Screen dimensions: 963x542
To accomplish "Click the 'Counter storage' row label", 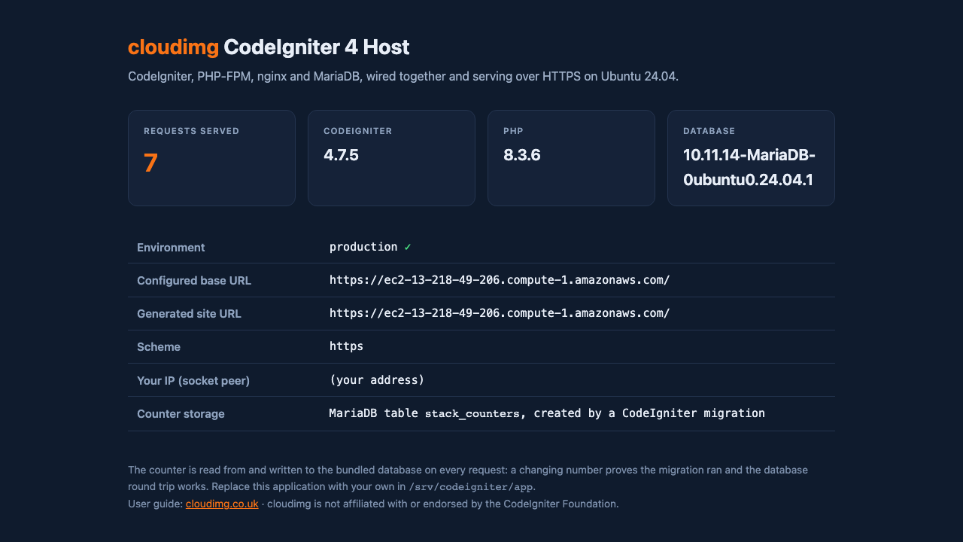I will click(181, 413).
